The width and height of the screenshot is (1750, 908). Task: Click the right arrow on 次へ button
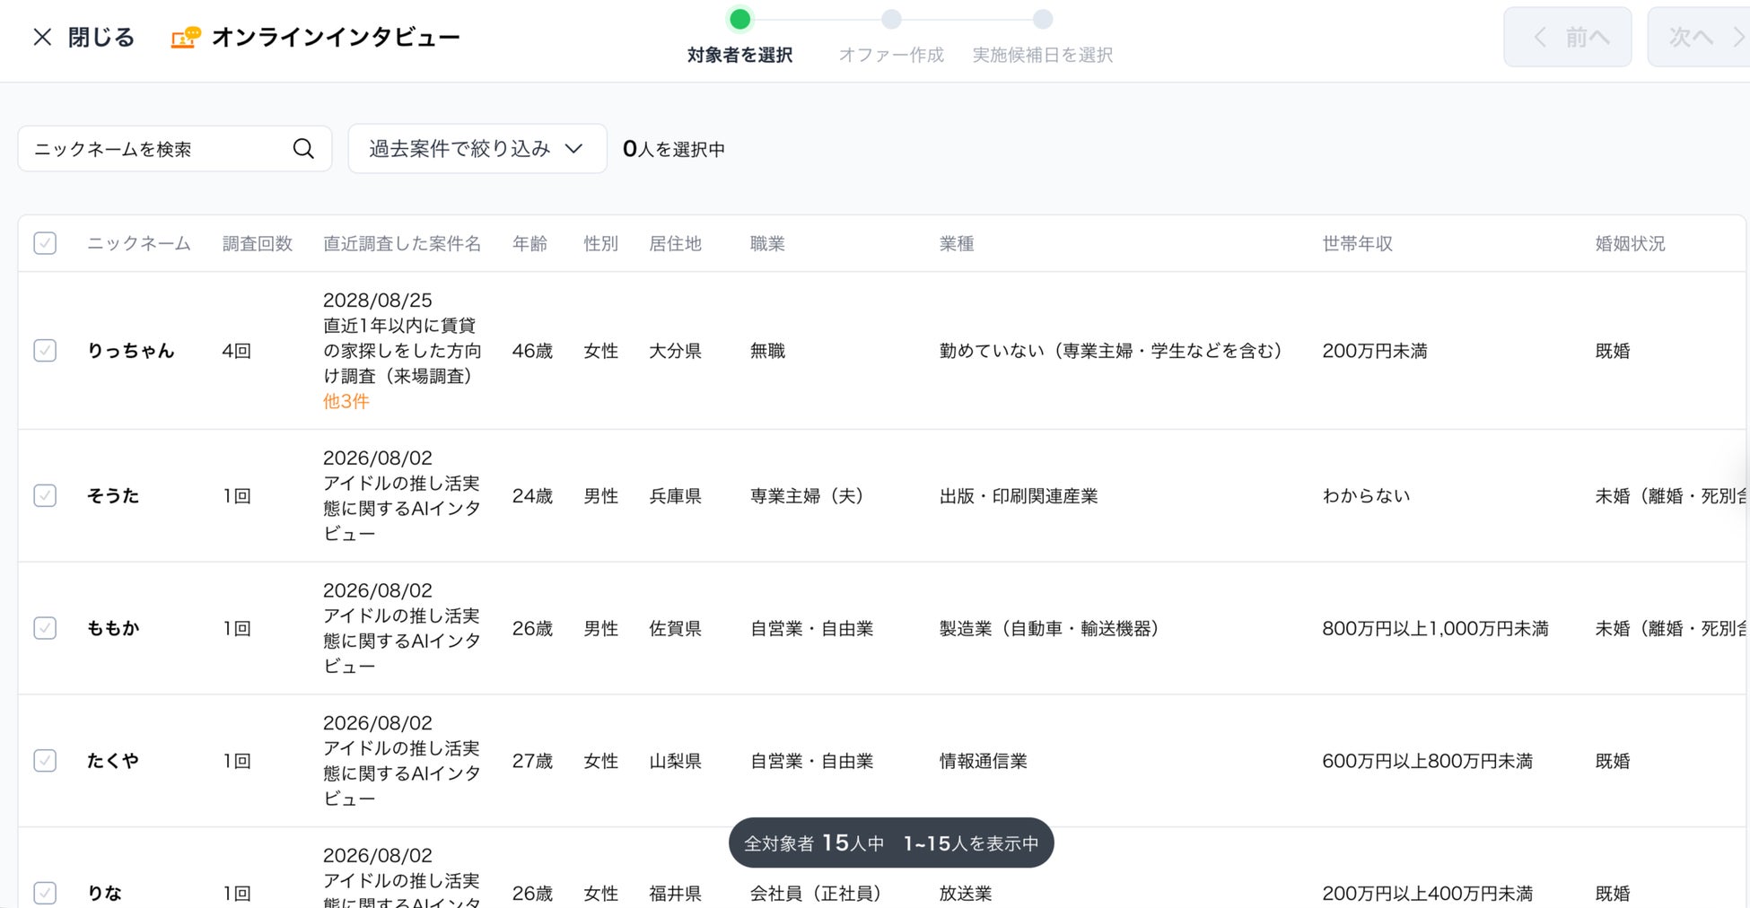pyautogui.click(x=1739, y=37)
